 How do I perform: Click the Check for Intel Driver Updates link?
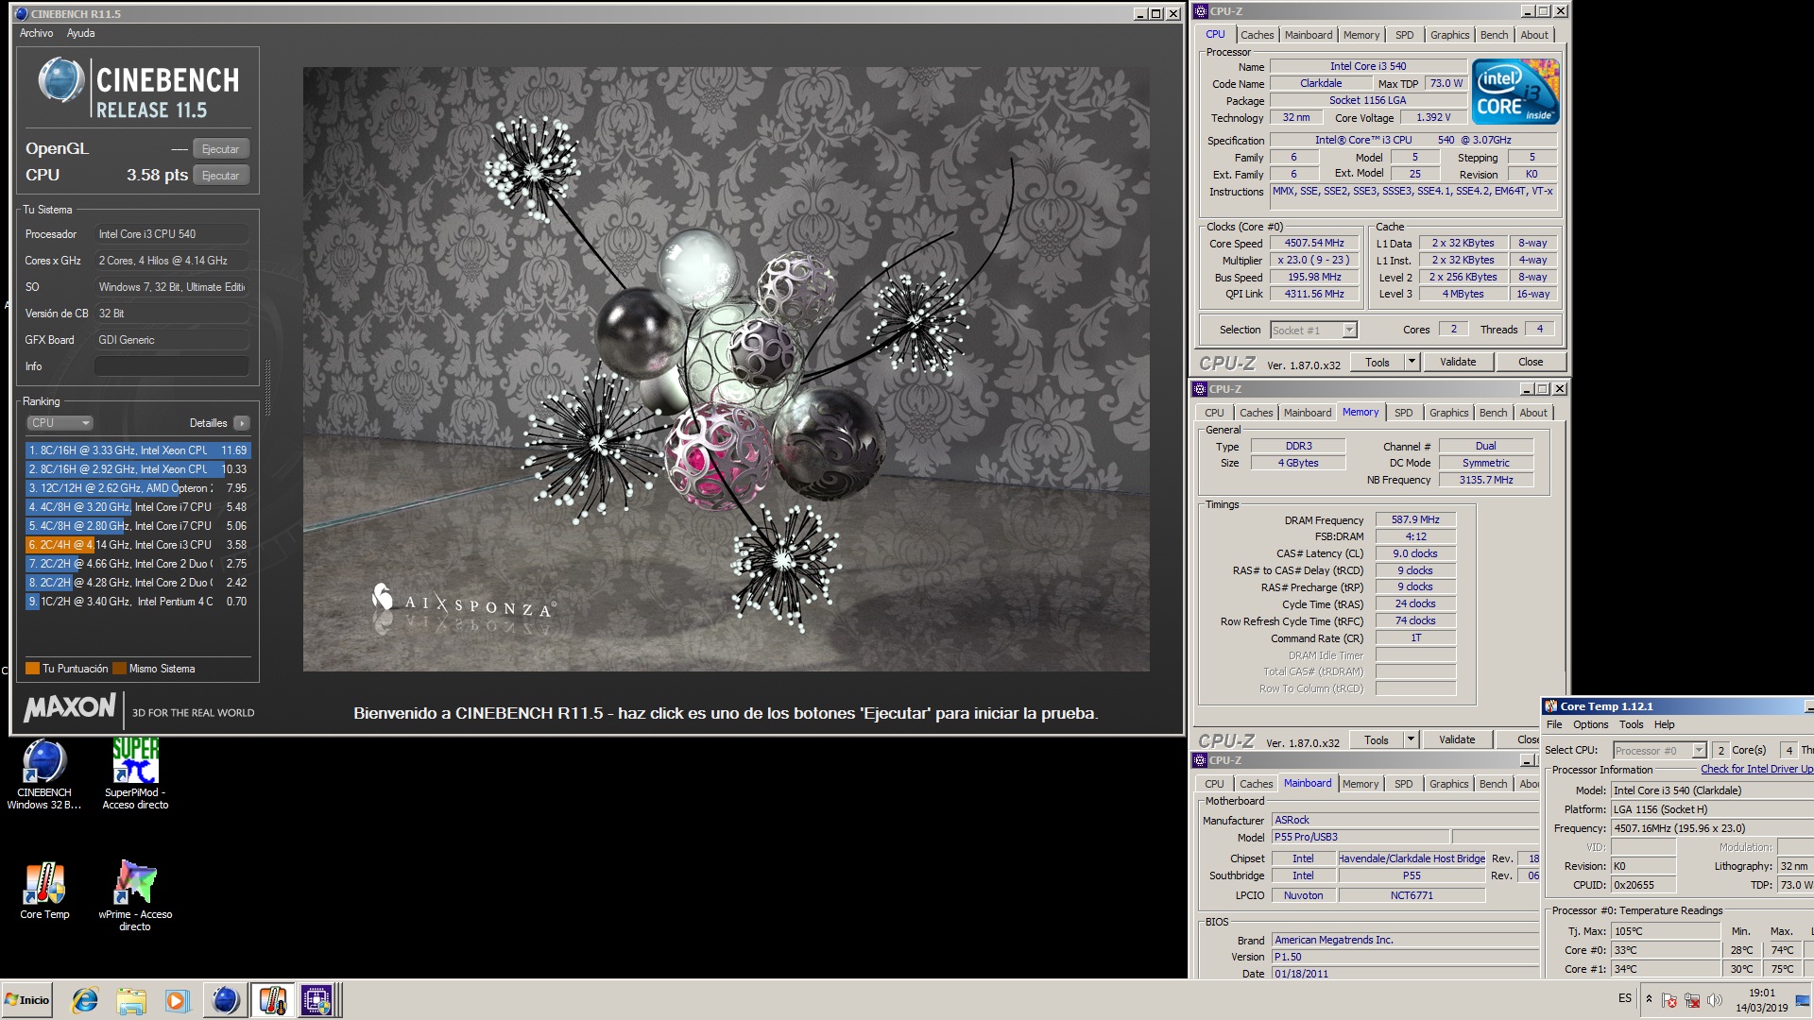point(1756,769)
